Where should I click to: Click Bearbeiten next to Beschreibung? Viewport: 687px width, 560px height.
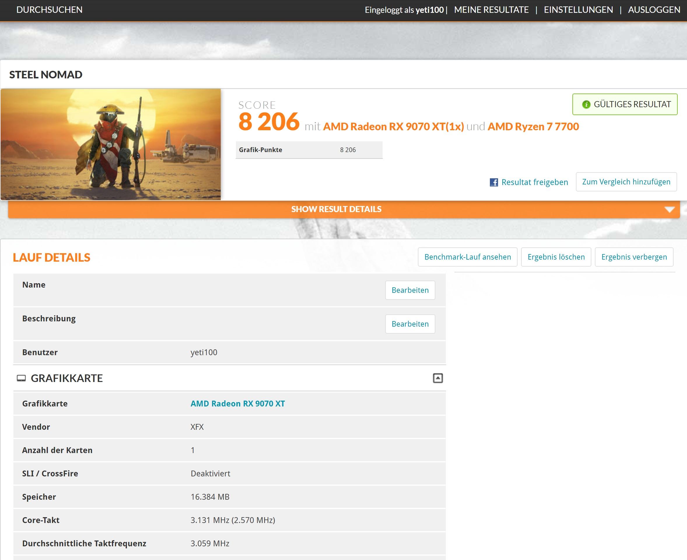pos(410,324)
